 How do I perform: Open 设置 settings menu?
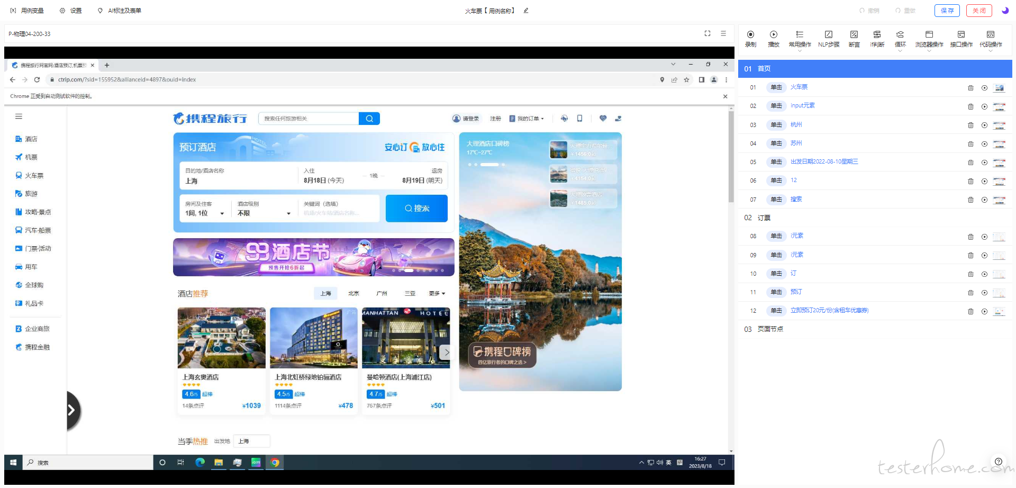[71, 11]
